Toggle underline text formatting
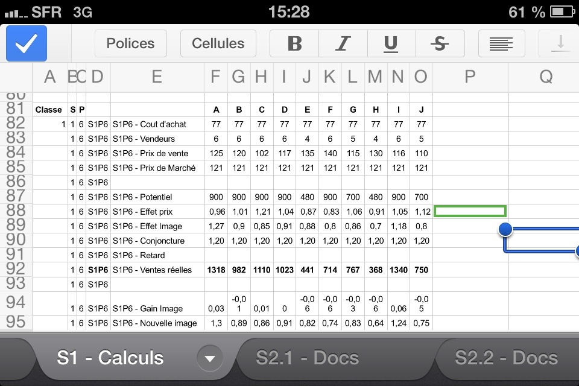The height and width of the screenshot is (386, 579). [x=391, y=43]
